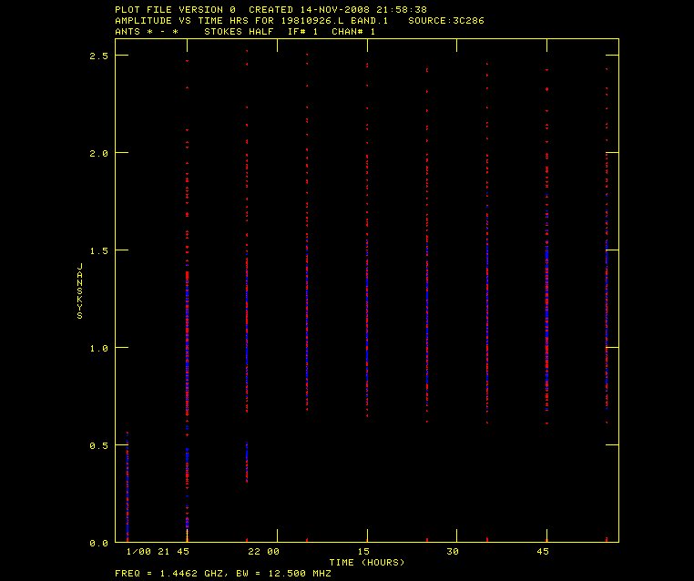
Task: Click the 2.5 y-axis tick label
Action: point(98,56)
